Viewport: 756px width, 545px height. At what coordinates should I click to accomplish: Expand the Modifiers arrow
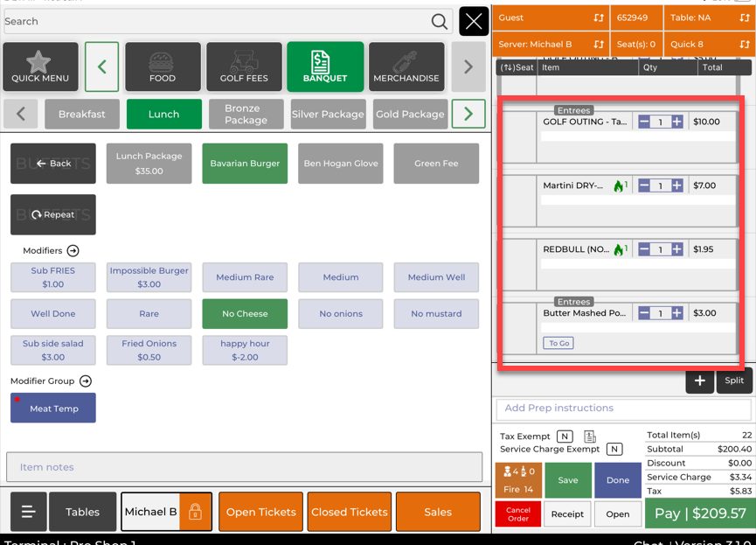click(73, 251)
